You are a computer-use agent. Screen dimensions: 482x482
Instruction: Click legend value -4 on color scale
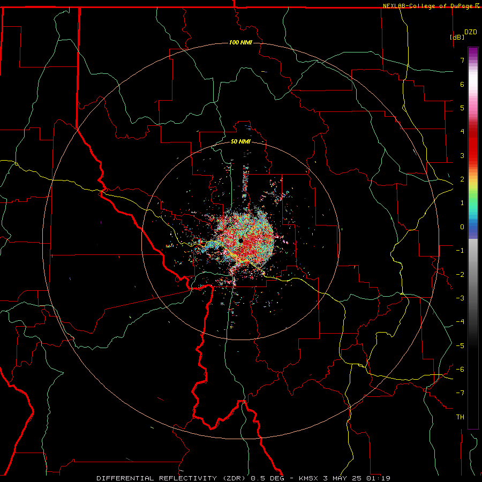tap(460, 322)
